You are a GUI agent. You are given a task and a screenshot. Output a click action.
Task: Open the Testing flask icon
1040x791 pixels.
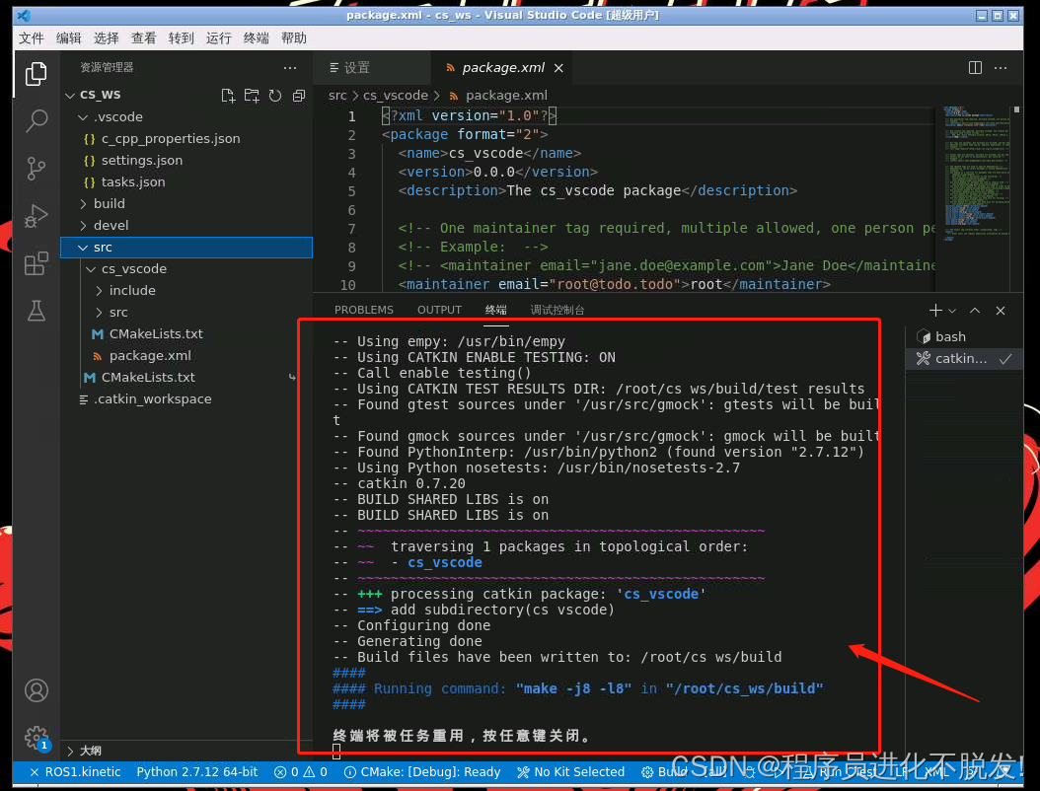(x=36, y=311)
